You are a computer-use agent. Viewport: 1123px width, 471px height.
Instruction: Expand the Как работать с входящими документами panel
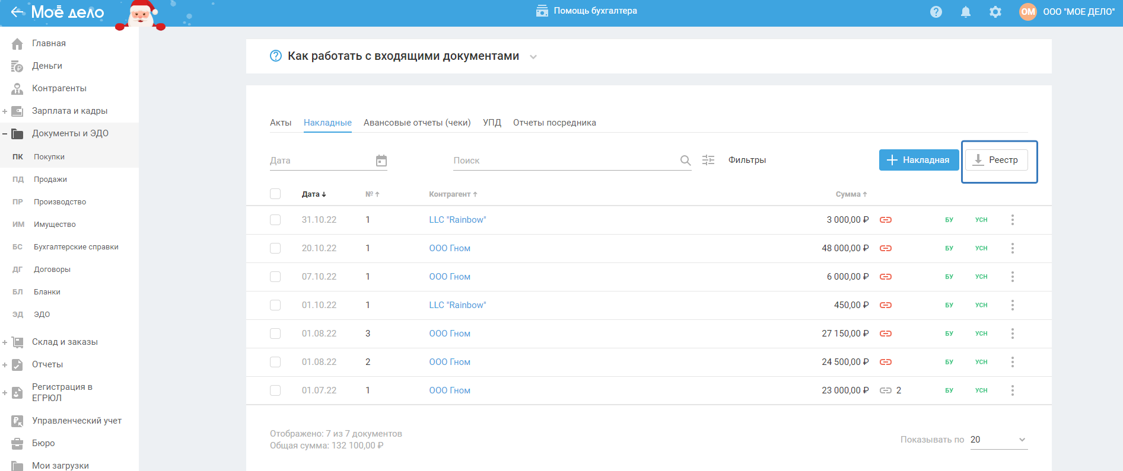[533, 57]
